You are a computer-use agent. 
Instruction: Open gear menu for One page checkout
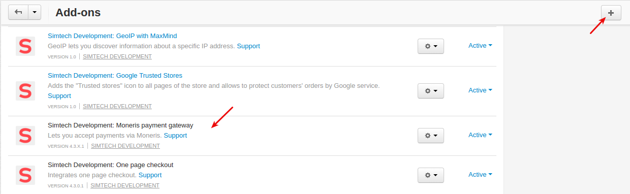coord(430,175)
